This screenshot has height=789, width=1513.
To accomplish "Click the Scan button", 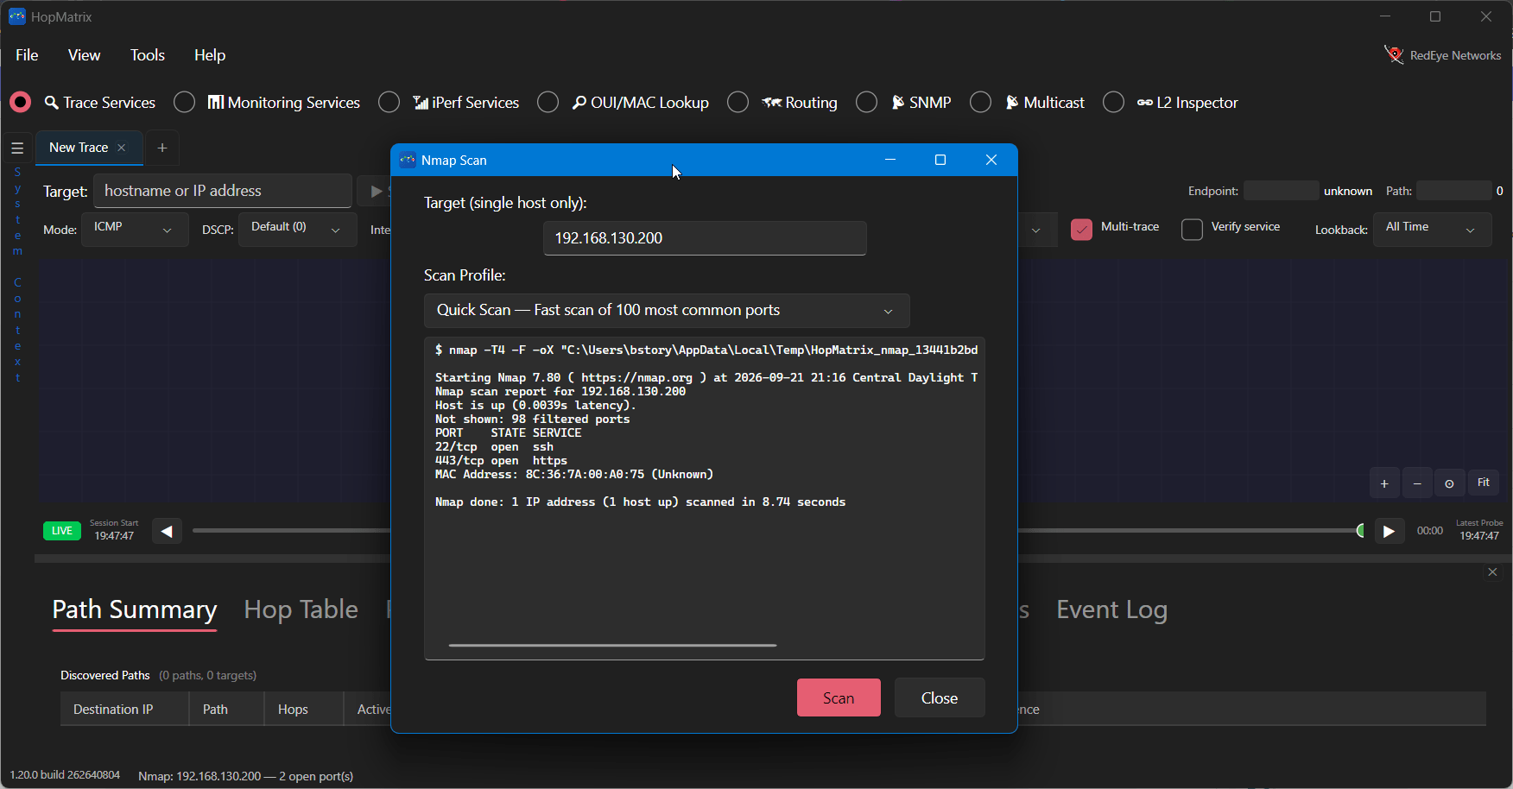I will 839,697.
